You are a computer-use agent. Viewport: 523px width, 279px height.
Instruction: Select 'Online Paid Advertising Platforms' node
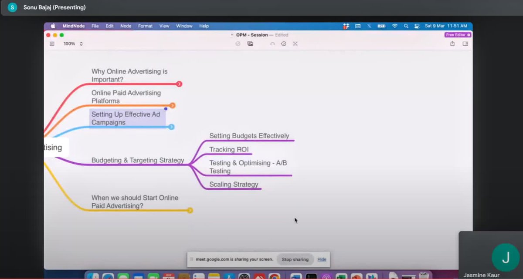coord(126,97)
